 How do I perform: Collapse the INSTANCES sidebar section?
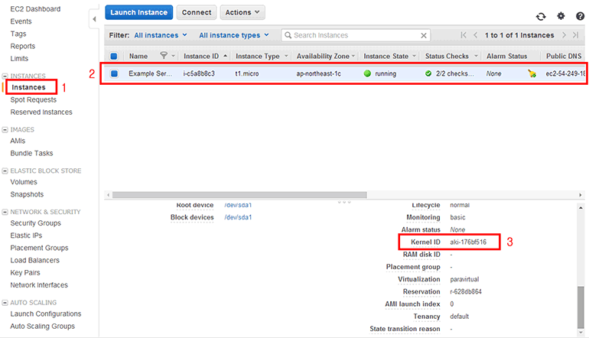5,76
